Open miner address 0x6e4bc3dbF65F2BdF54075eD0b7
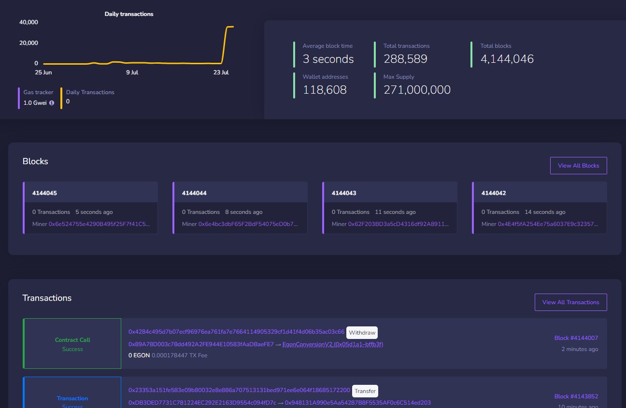The image size is (626, 408). tap(248, 224)
